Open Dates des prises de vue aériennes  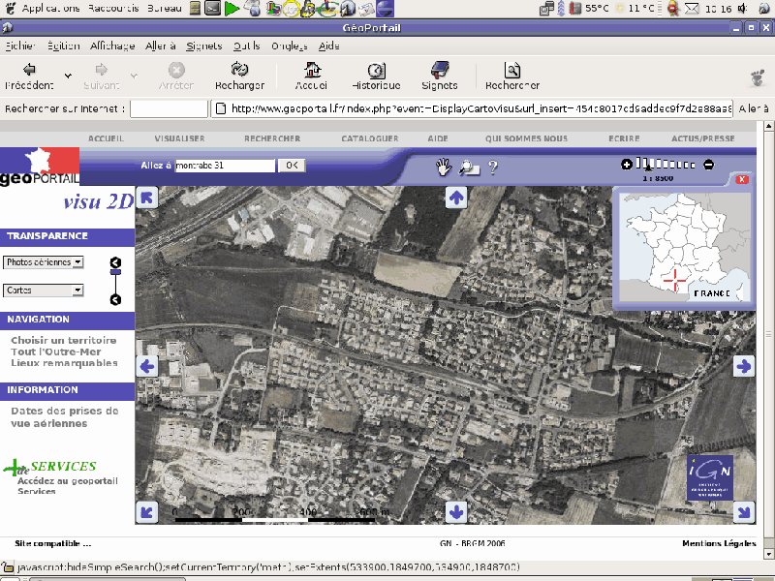65,417
